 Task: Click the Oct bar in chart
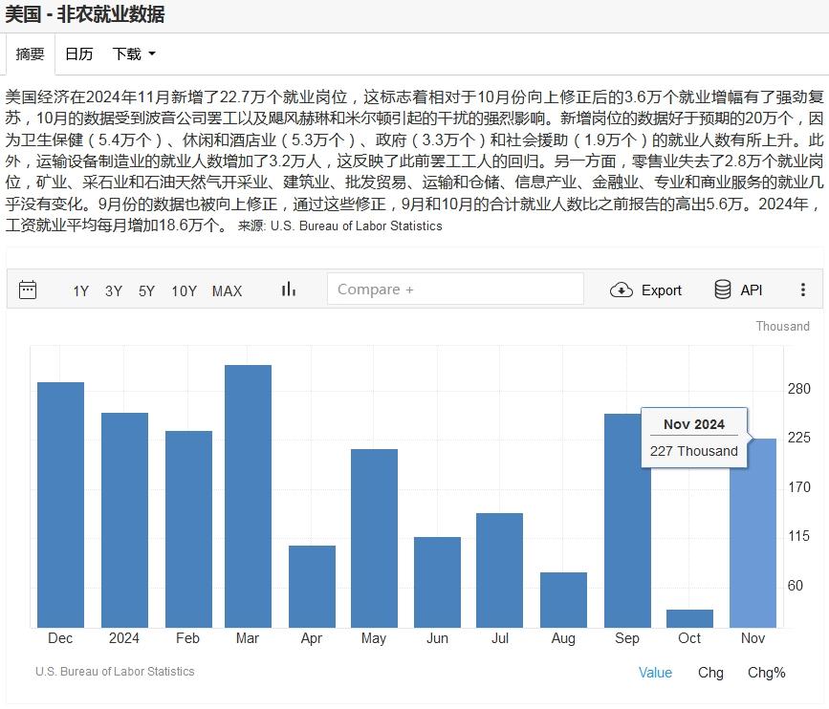pos(689,618)
